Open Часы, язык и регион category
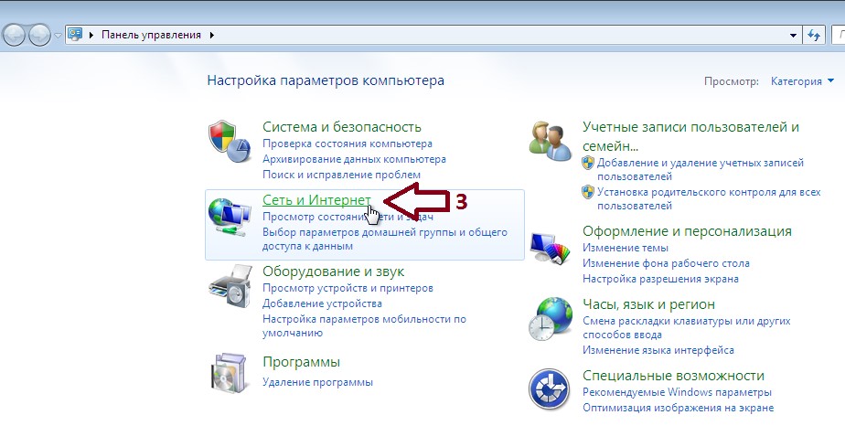Screen dimensions: 845x447 point(649,304)
